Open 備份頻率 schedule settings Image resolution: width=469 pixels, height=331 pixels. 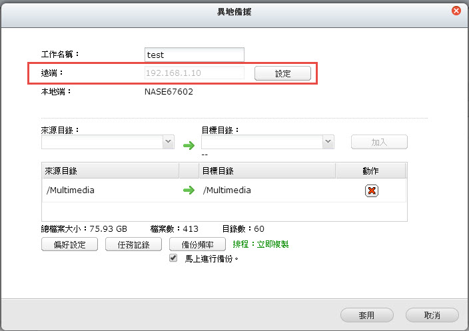[x=197, y=244]
